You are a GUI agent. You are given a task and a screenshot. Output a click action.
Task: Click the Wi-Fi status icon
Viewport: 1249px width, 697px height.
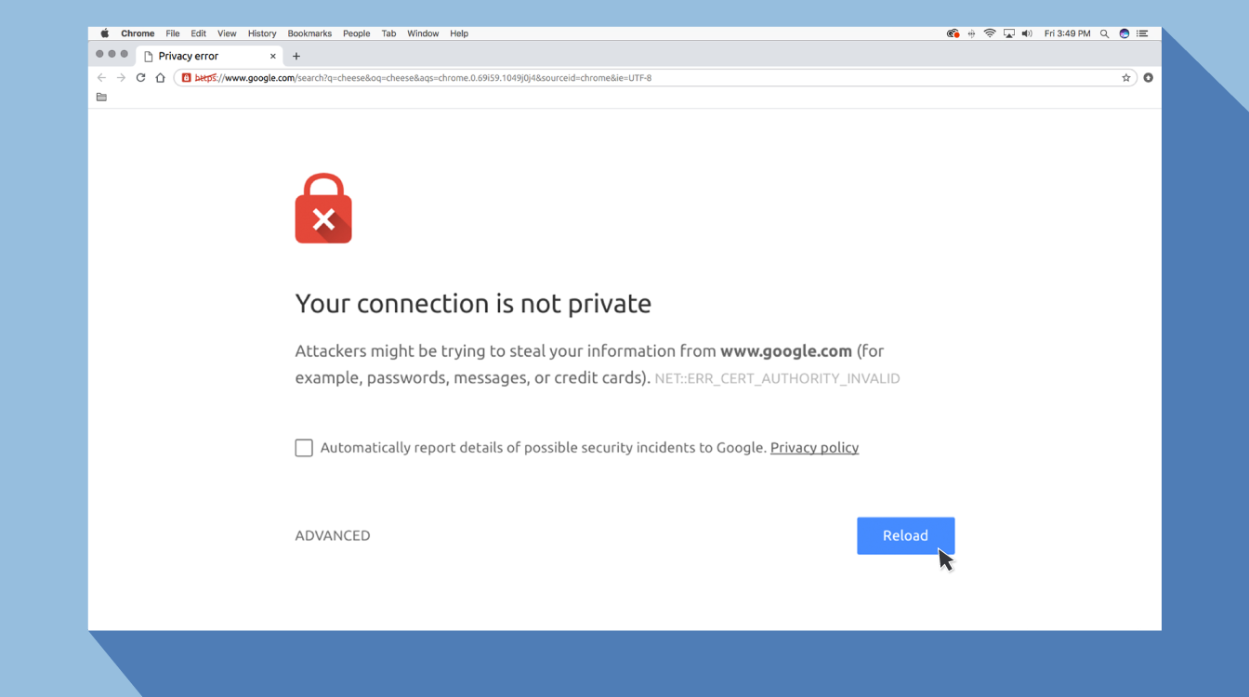tap(988, 33)
